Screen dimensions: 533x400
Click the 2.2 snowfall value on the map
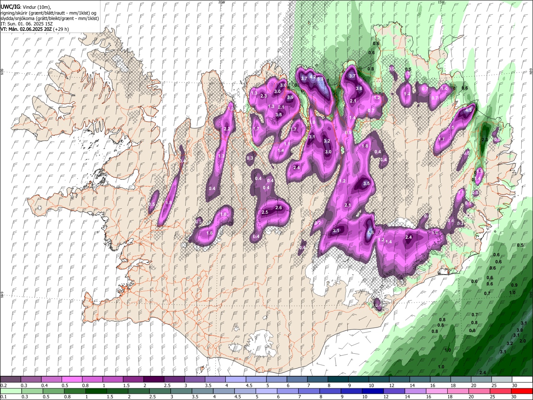coord(227,129)
